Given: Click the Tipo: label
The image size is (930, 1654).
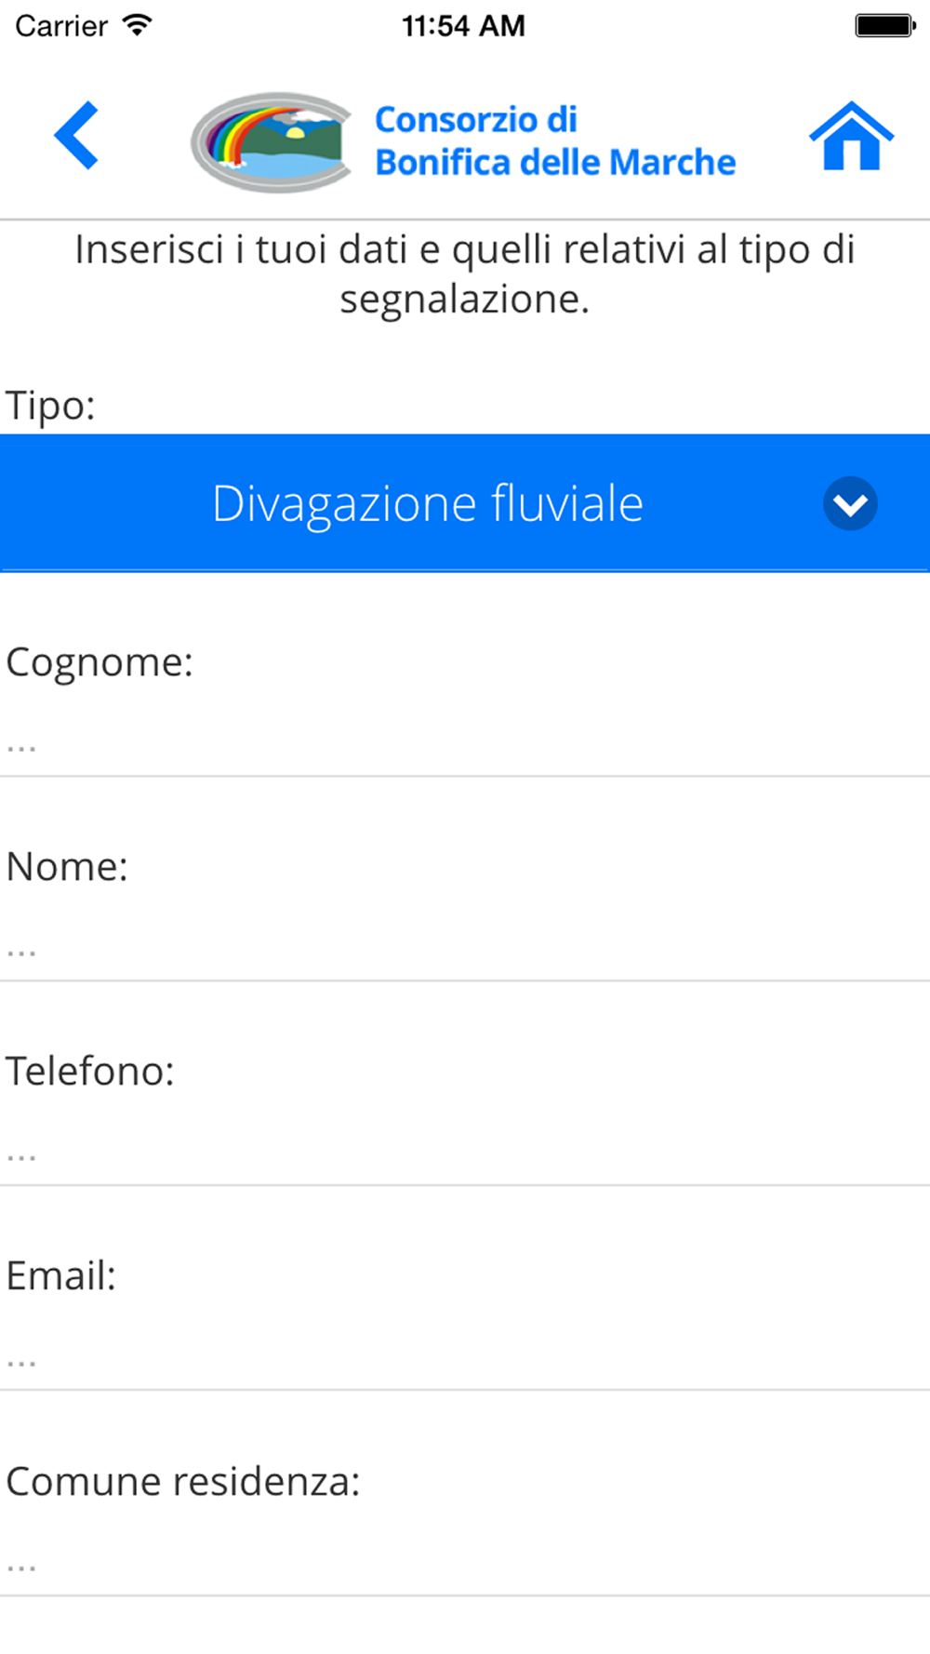Looking at the screenshot, I should (51, 406).
